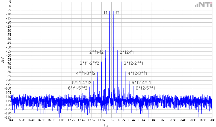Select the 2*f2-f1 marker label
Screen dimensions: 216x127
point(127,52)
